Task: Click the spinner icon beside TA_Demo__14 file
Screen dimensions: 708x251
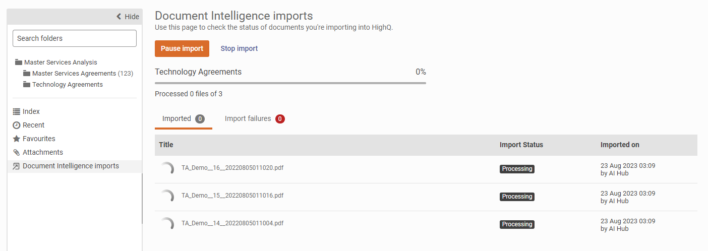Action: pos(167,224)
